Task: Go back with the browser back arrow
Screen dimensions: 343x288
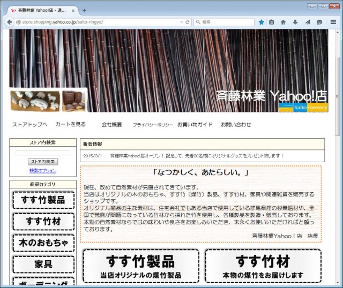Action: pos(10,22)
